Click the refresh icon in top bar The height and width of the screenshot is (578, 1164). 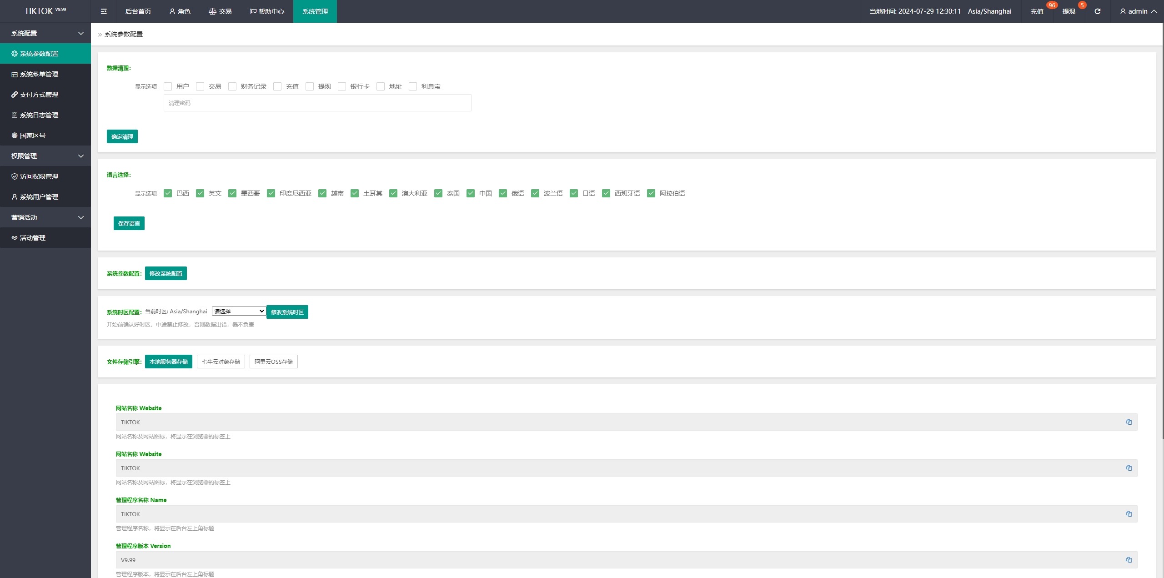(1097, 11)
